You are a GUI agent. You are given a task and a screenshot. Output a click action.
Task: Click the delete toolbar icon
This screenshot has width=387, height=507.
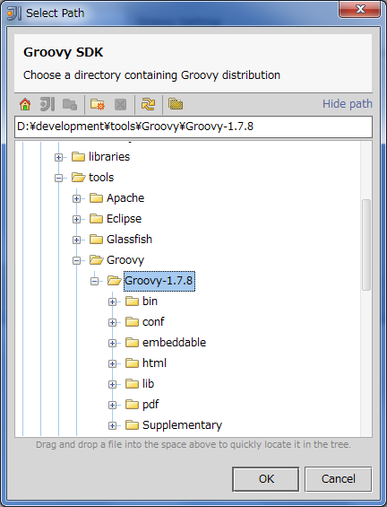(120, 105)
